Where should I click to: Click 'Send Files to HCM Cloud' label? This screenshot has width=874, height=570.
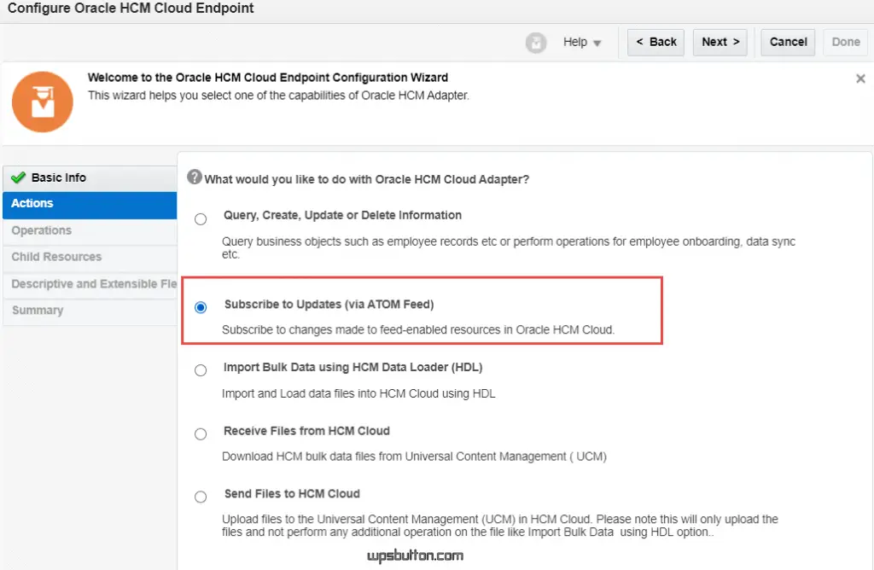pos(292,494)
